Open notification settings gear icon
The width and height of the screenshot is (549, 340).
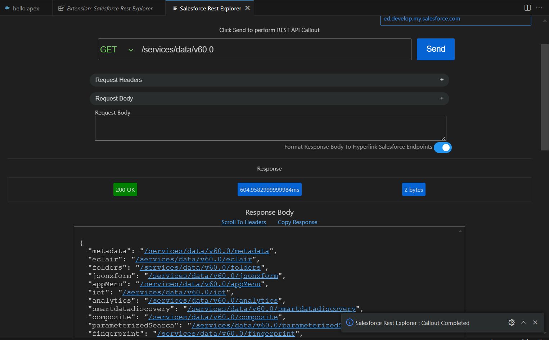point(512,322)
